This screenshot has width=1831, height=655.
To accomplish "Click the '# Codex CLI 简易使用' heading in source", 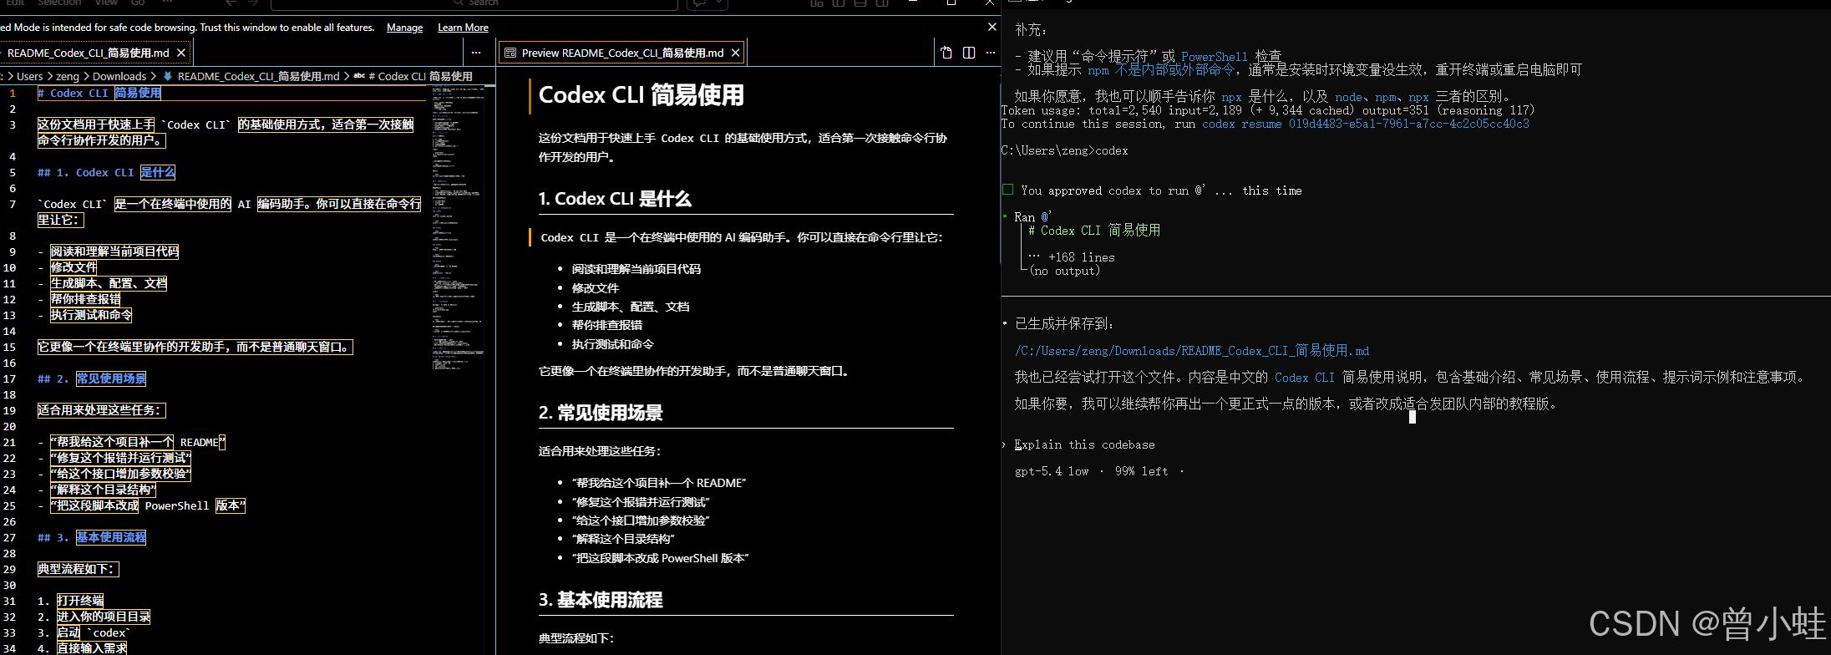I will (x=99, y=93).
